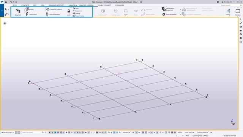Open Load groups
Image resolution: width=243 pixels, height=137 pixels.
(115, 12)
